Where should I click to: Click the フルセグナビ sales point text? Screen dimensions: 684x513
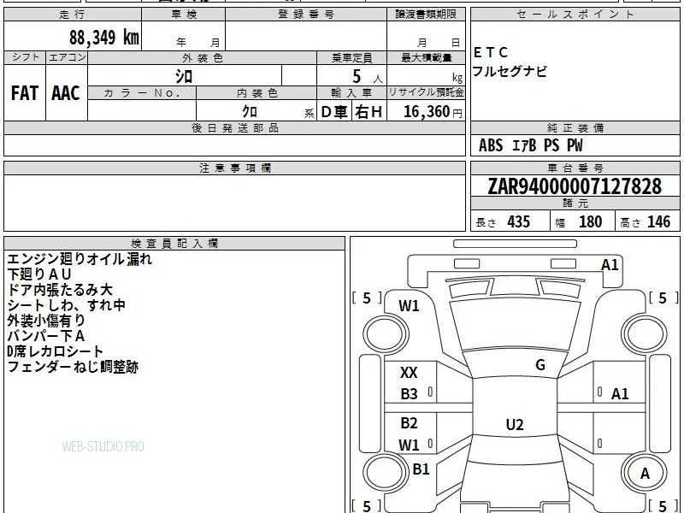pyautogui.click(x=510, y=71)
